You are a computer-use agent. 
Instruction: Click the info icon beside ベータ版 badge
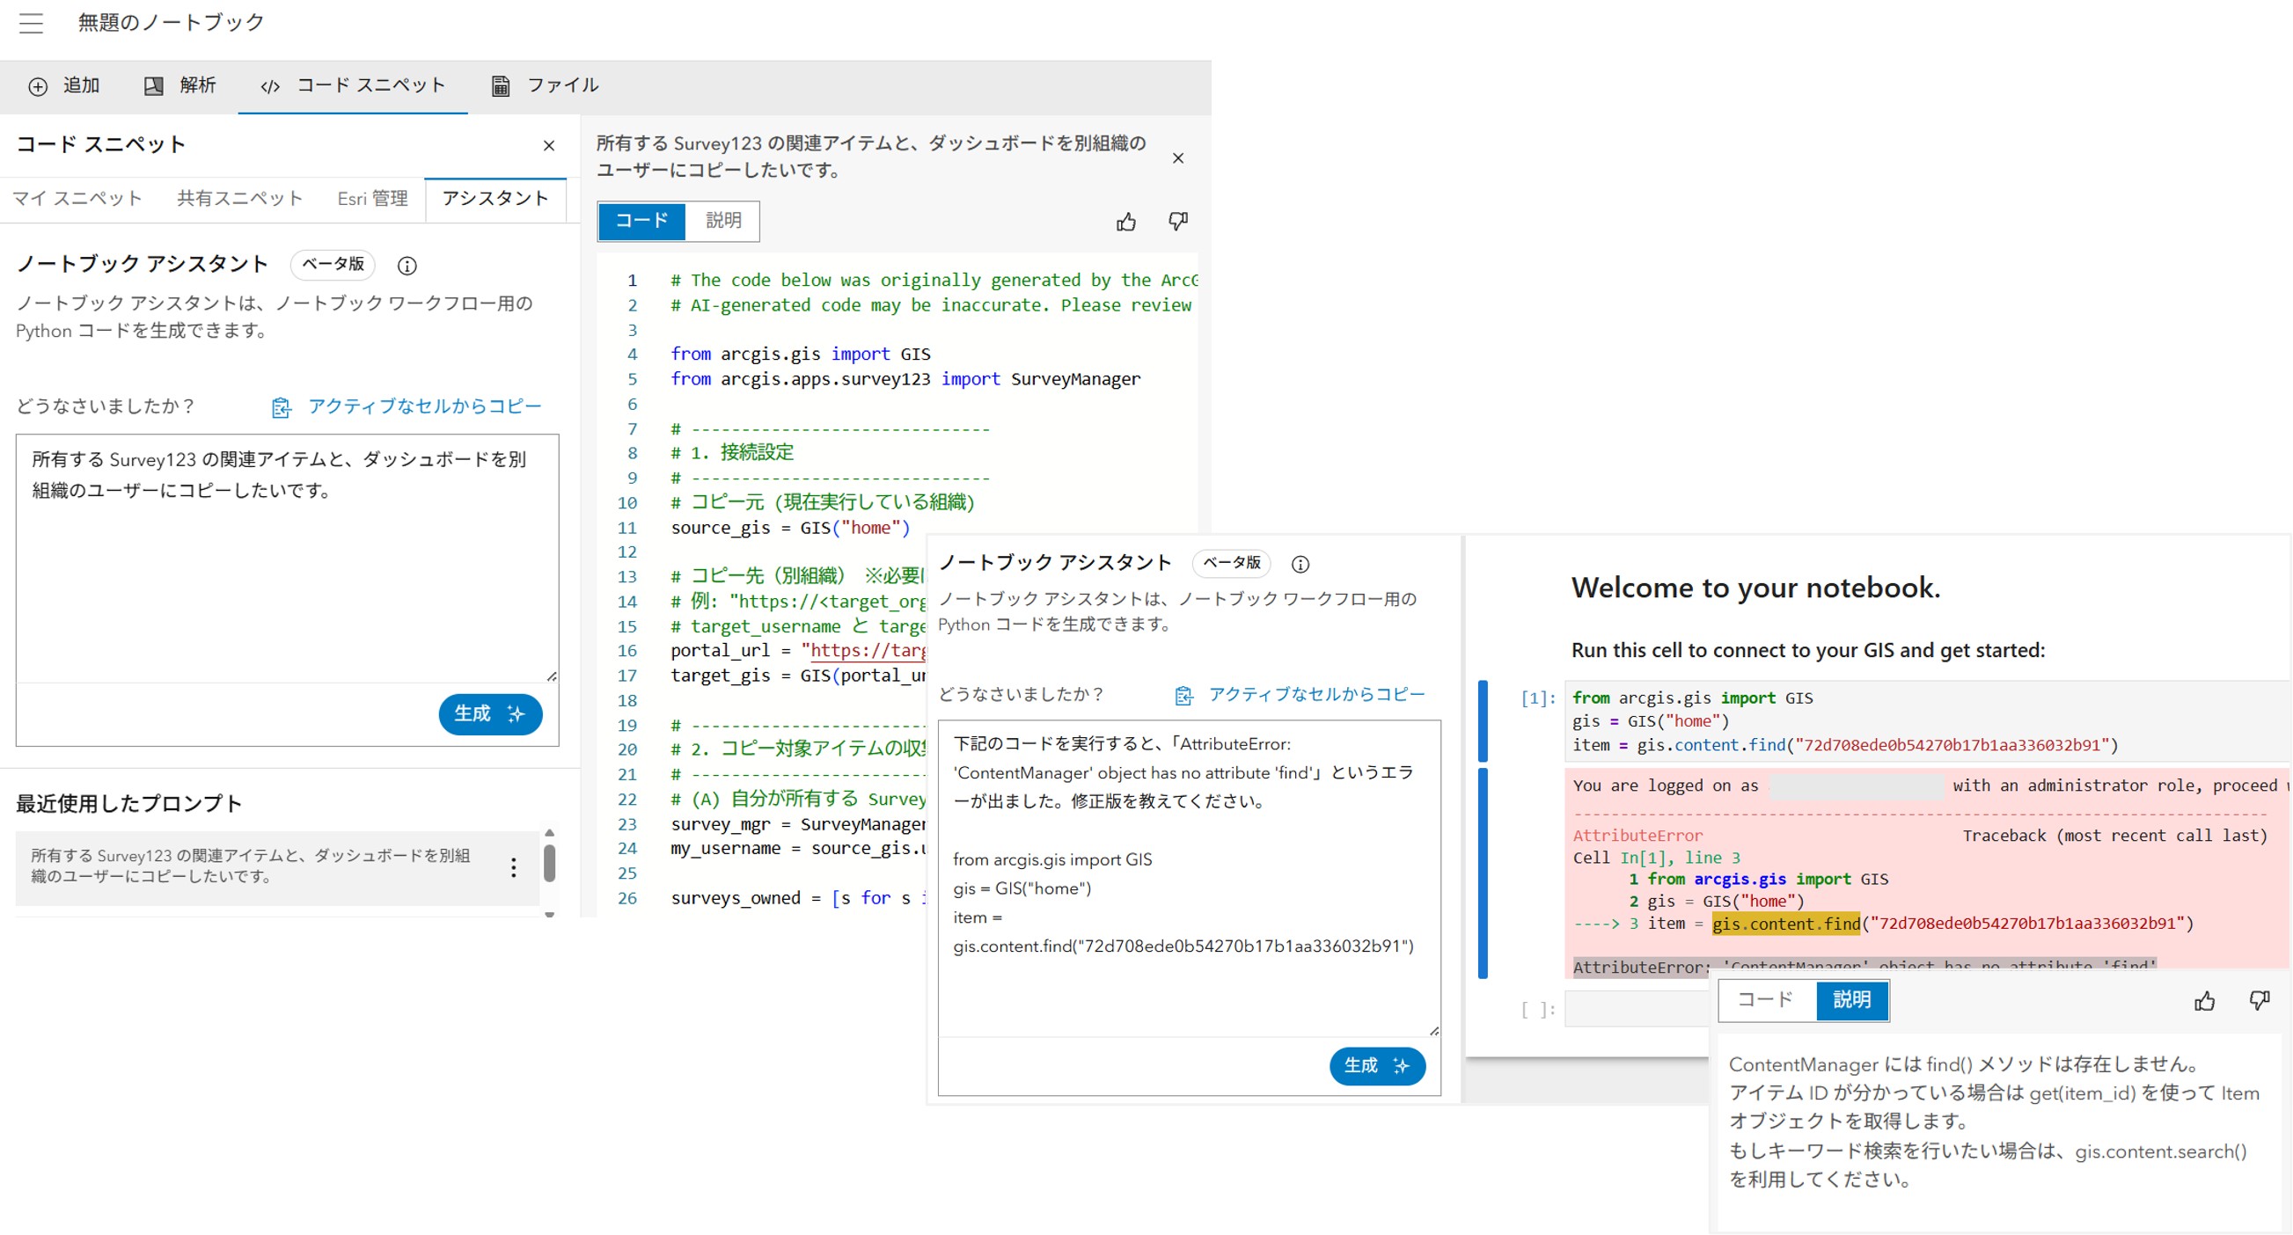tap(407, 265)
